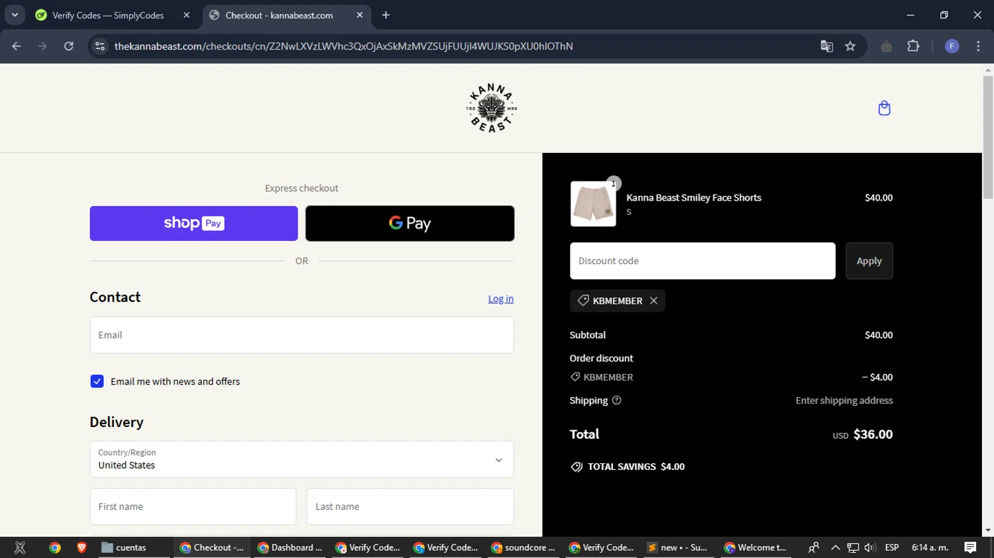994x558 pixels.
Task: Close the Checkout - kannabeast.com tab
Action: click(x=360, y=15)
